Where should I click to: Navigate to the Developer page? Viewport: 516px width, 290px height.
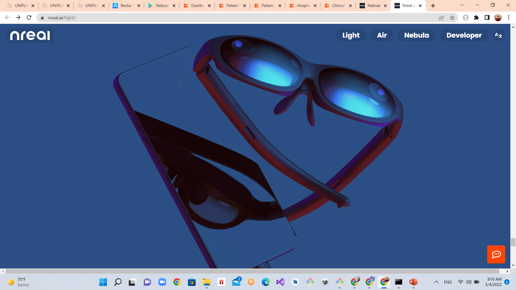464,35
